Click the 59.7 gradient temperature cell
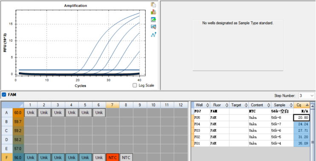The height and width of the screenshot is (161, 316). coord(18,122)
